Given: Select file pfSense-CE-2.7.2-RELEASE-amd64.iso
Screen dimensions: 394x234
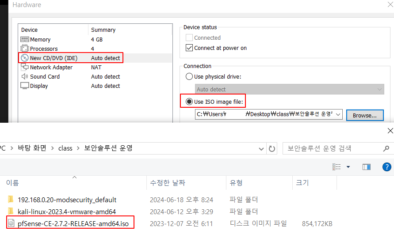Looking at the screenshot, I should coord(73,223).
